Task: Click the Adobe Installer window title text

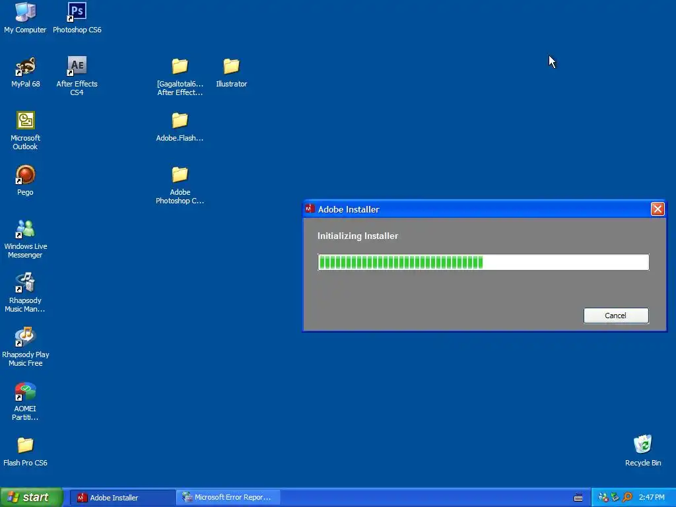Action: pyautogui.click(x=349, y=209)
